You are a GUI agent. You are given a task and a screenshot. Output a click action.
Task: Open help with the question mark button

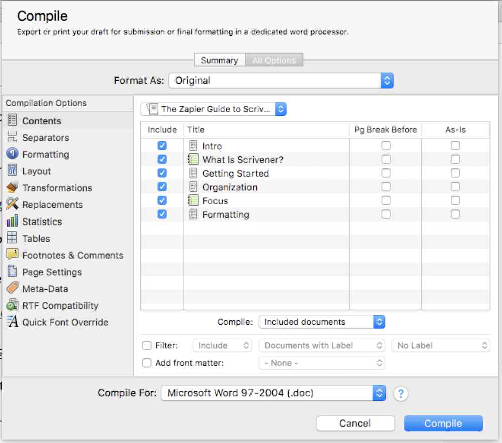pos(400,393)
